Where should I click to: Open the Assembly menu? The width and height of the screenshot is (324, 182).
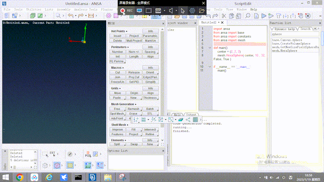click(x=64, y=9)
